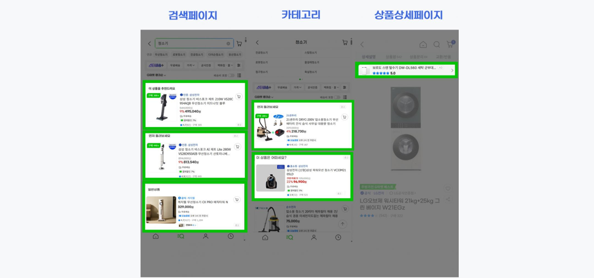
Task: Go back from the 상품상세페이지 screen
Action: point(362,45)
